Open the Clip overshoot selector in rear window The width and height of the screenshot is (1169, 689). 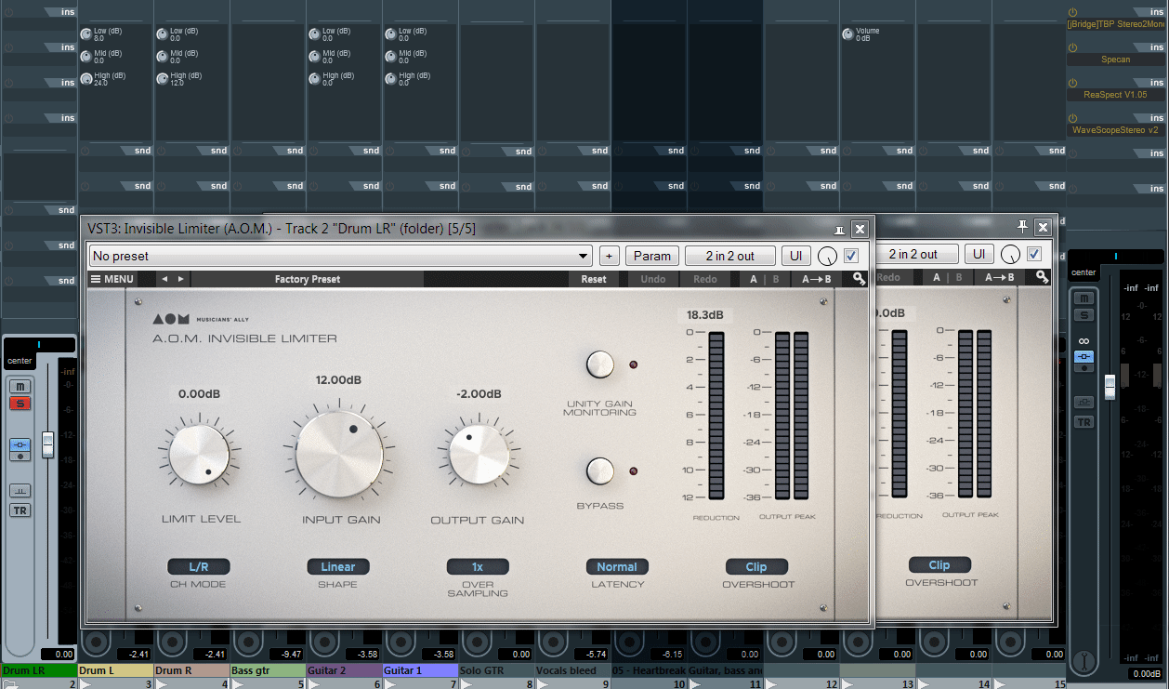point(939,564)
